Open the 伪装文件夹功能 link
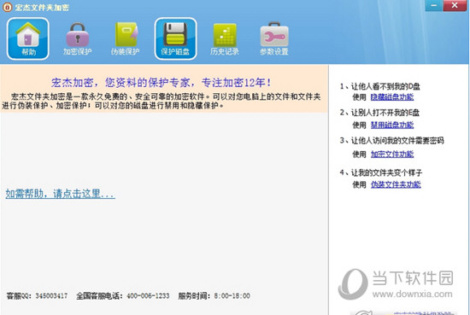The image size is (470, 315). 396,184
